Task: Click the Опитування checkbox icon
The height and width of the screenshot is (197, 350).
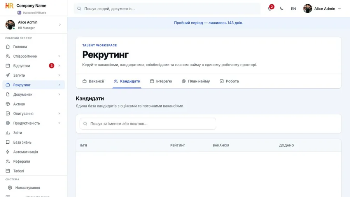Action: 8,113
